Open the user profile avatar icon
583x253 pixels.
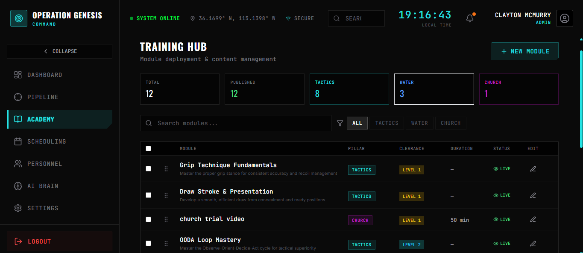[x=564, y=18]
